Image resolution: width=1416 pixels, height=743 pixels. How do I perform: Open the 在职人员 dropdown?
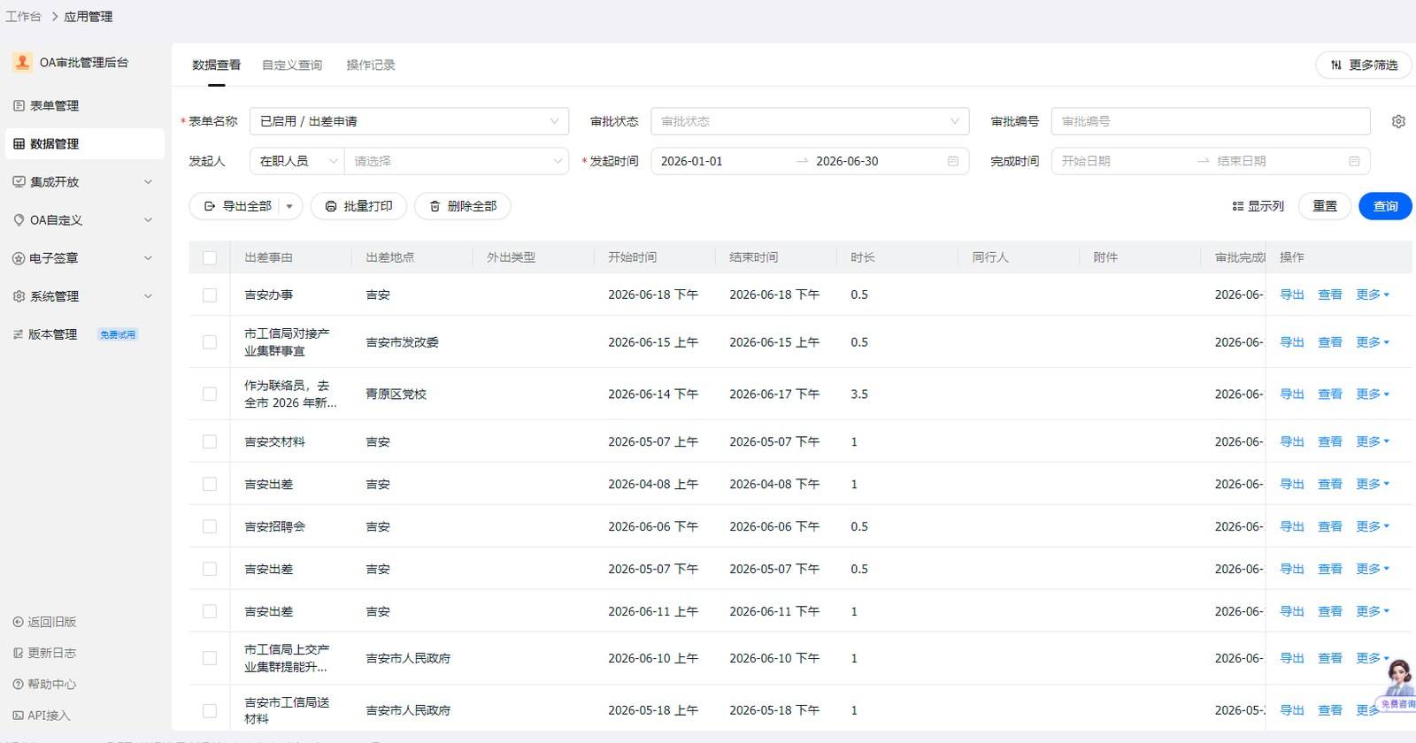click(x=297, y=161)
